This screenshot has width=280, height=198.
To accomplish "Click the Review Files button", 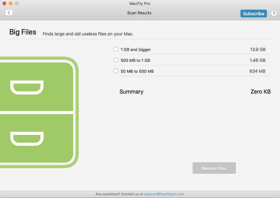I will tap(214, 168).
